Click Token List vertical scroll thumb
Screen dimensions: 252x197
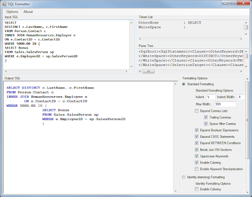246,27
